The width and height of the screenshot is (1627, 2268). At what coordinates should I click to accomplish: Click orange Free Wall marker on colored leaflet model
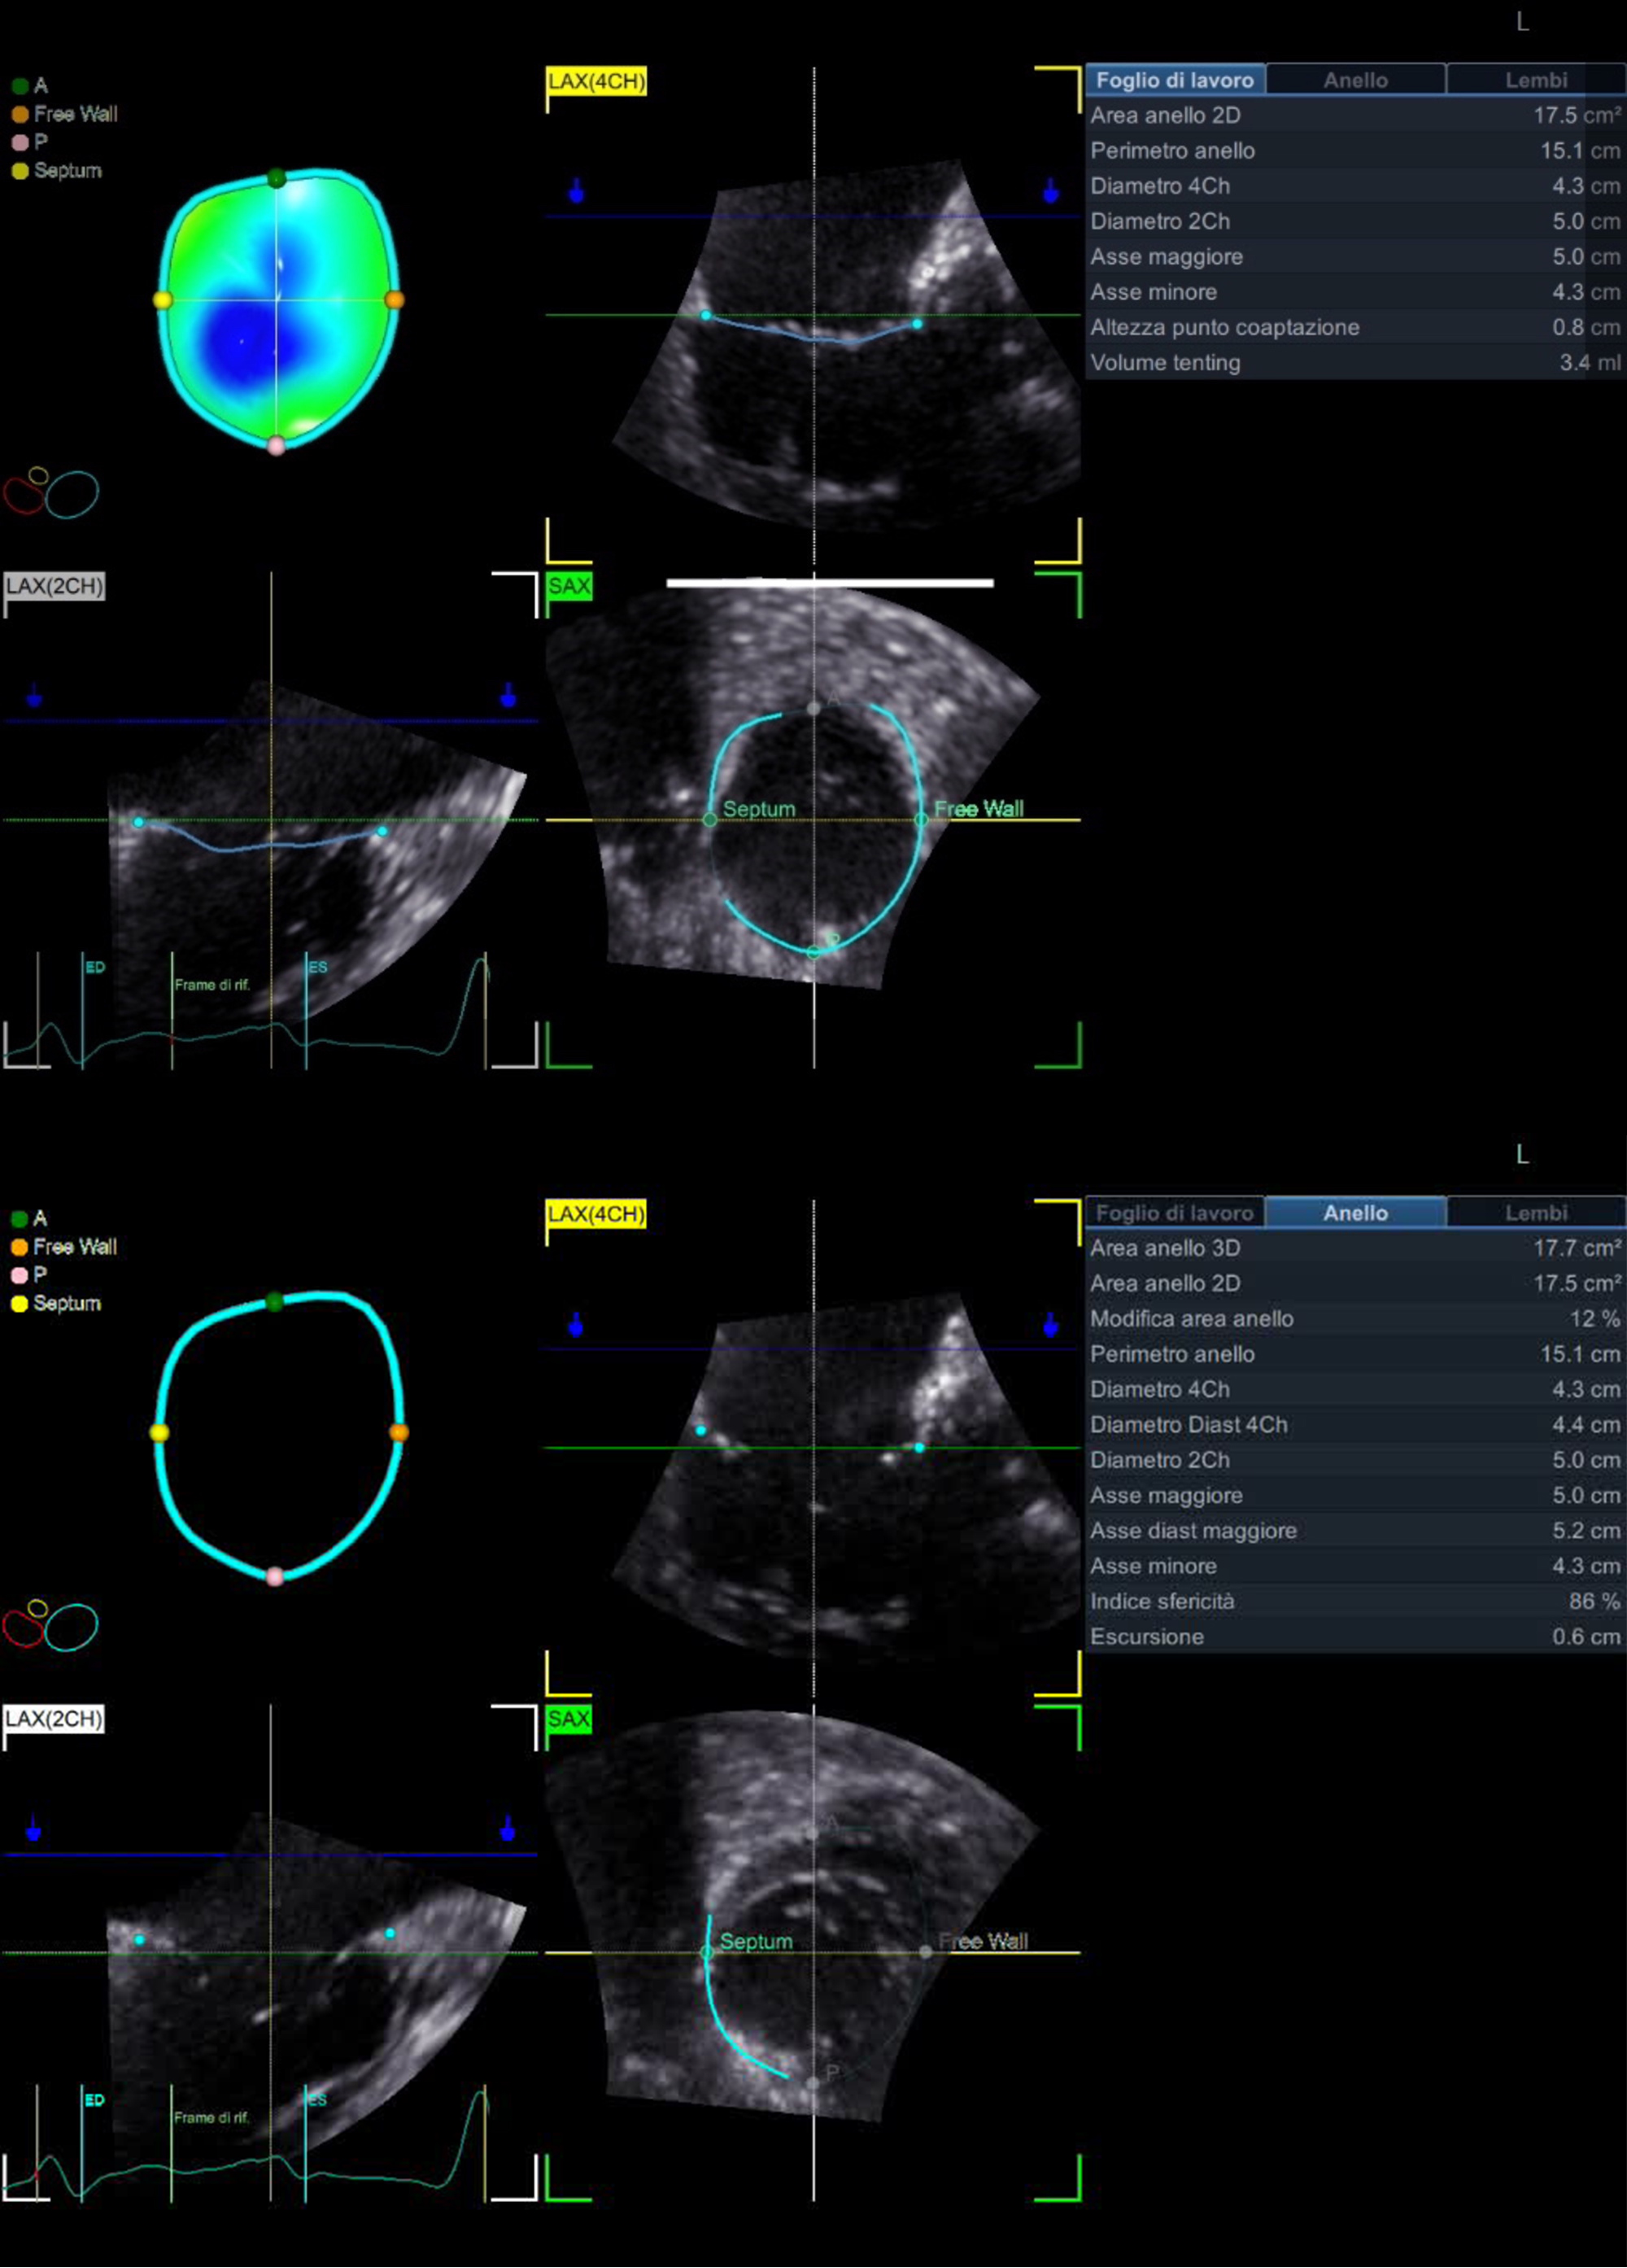tap(394, 299)
